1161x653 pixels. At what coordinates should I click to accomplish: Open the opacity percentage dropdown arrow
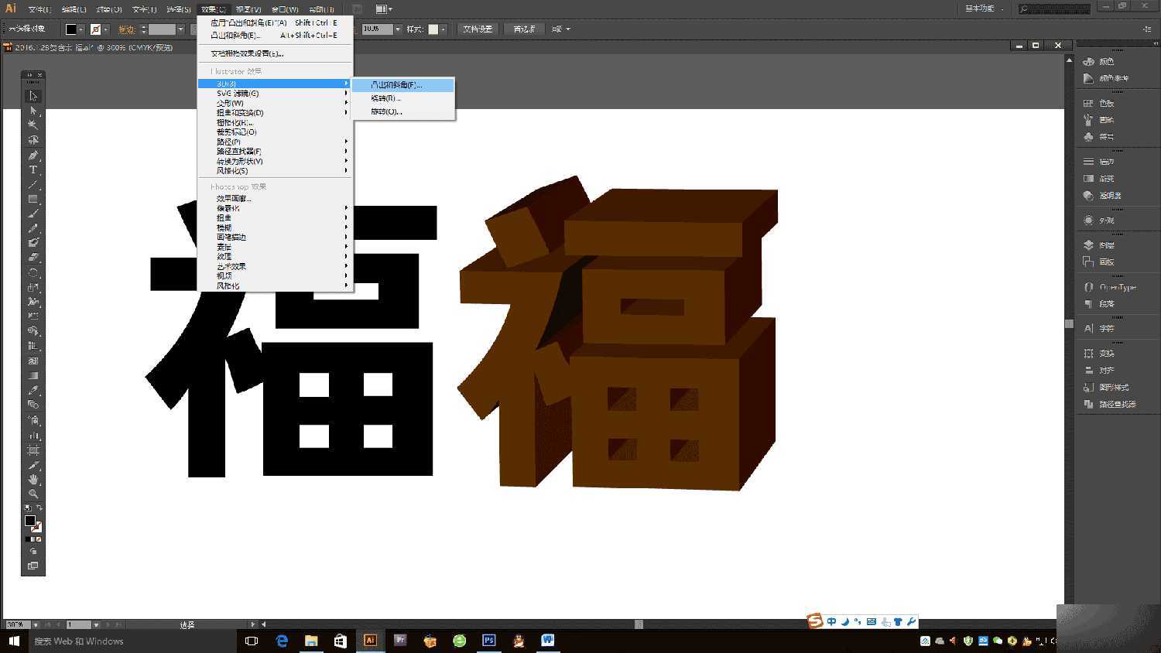(x=398, y=29)
